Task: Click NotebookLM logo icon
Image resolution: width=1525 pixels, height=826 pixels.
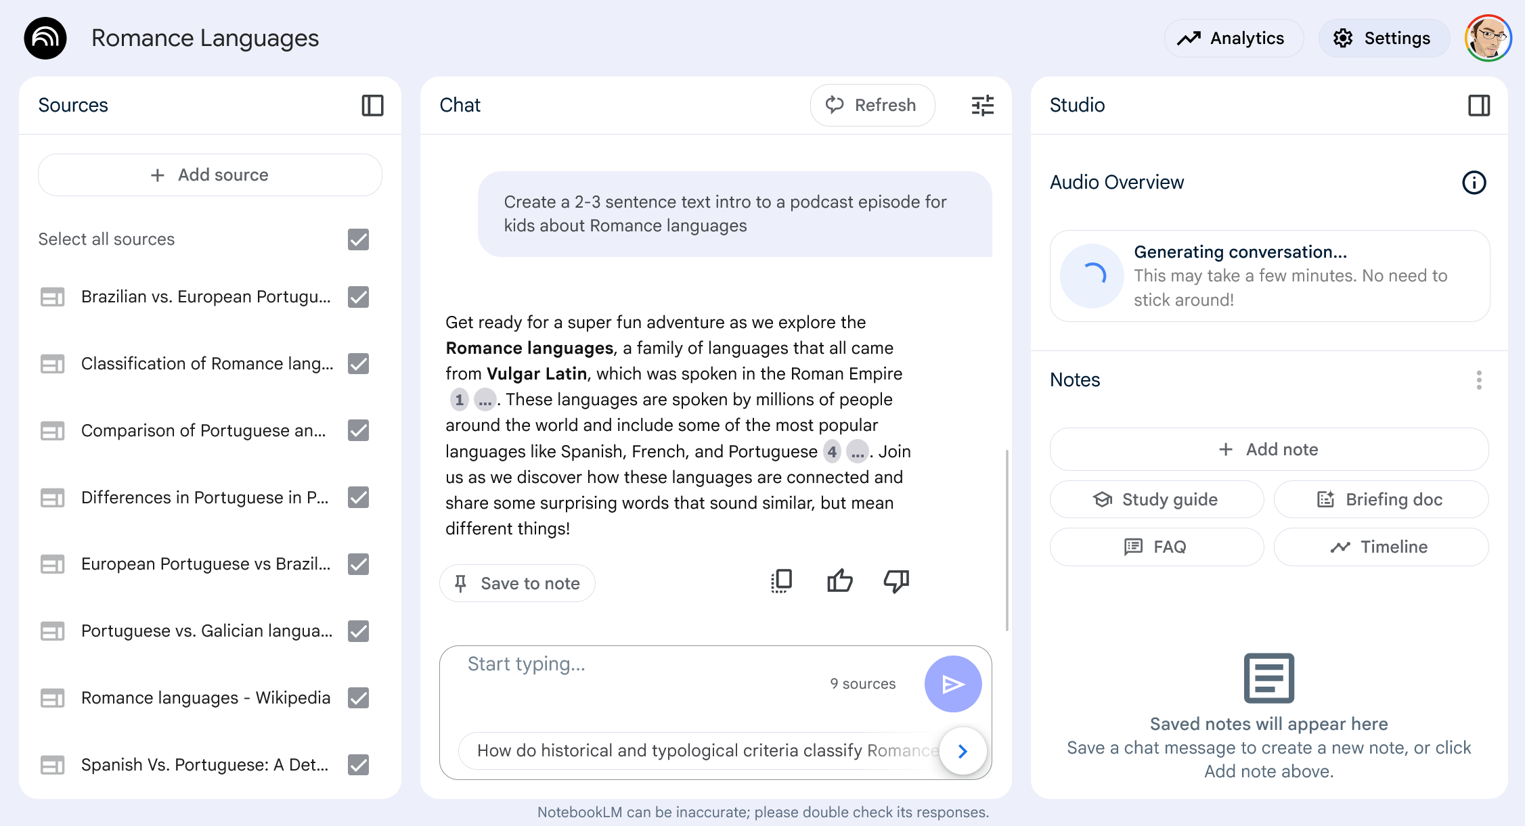Action: [x=45, y=39]
